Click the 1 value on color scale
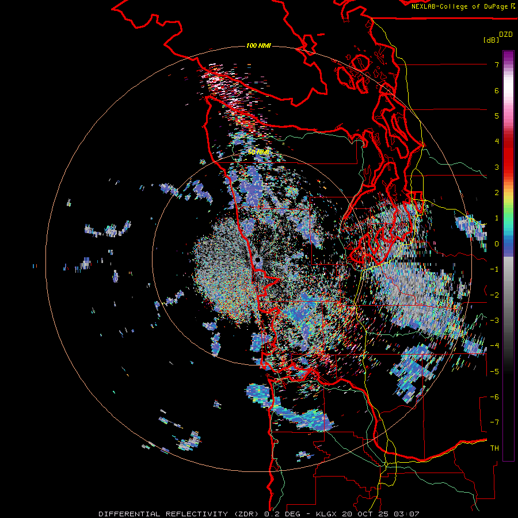 [497, 218]
